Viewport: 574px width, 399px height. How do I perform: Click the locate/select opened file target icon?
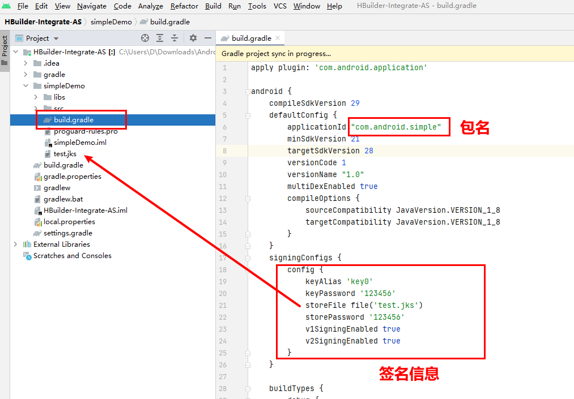click(x=145, y=38)
